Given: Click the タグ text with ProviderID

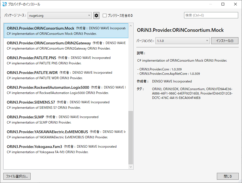Looking at the screenshot, I should click(192, 93).
